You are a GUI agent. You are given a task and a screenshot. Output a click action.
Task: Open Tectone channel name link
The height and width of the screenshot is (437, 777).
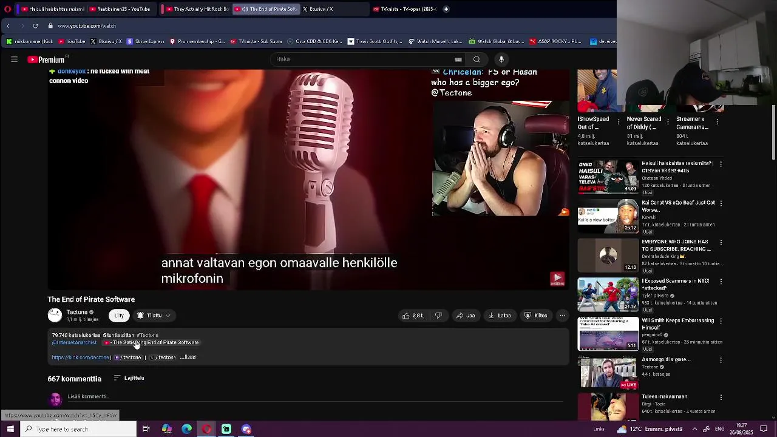[x=77, y=312]
